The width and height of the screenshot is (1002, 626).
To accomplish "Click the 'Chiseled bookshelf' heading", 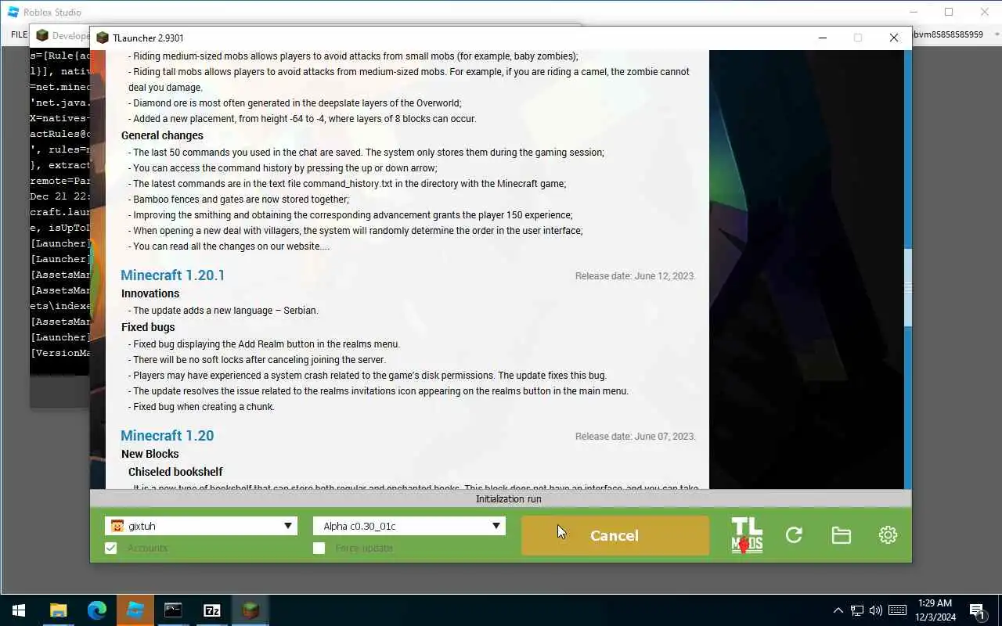I will (x=175, y=472).
